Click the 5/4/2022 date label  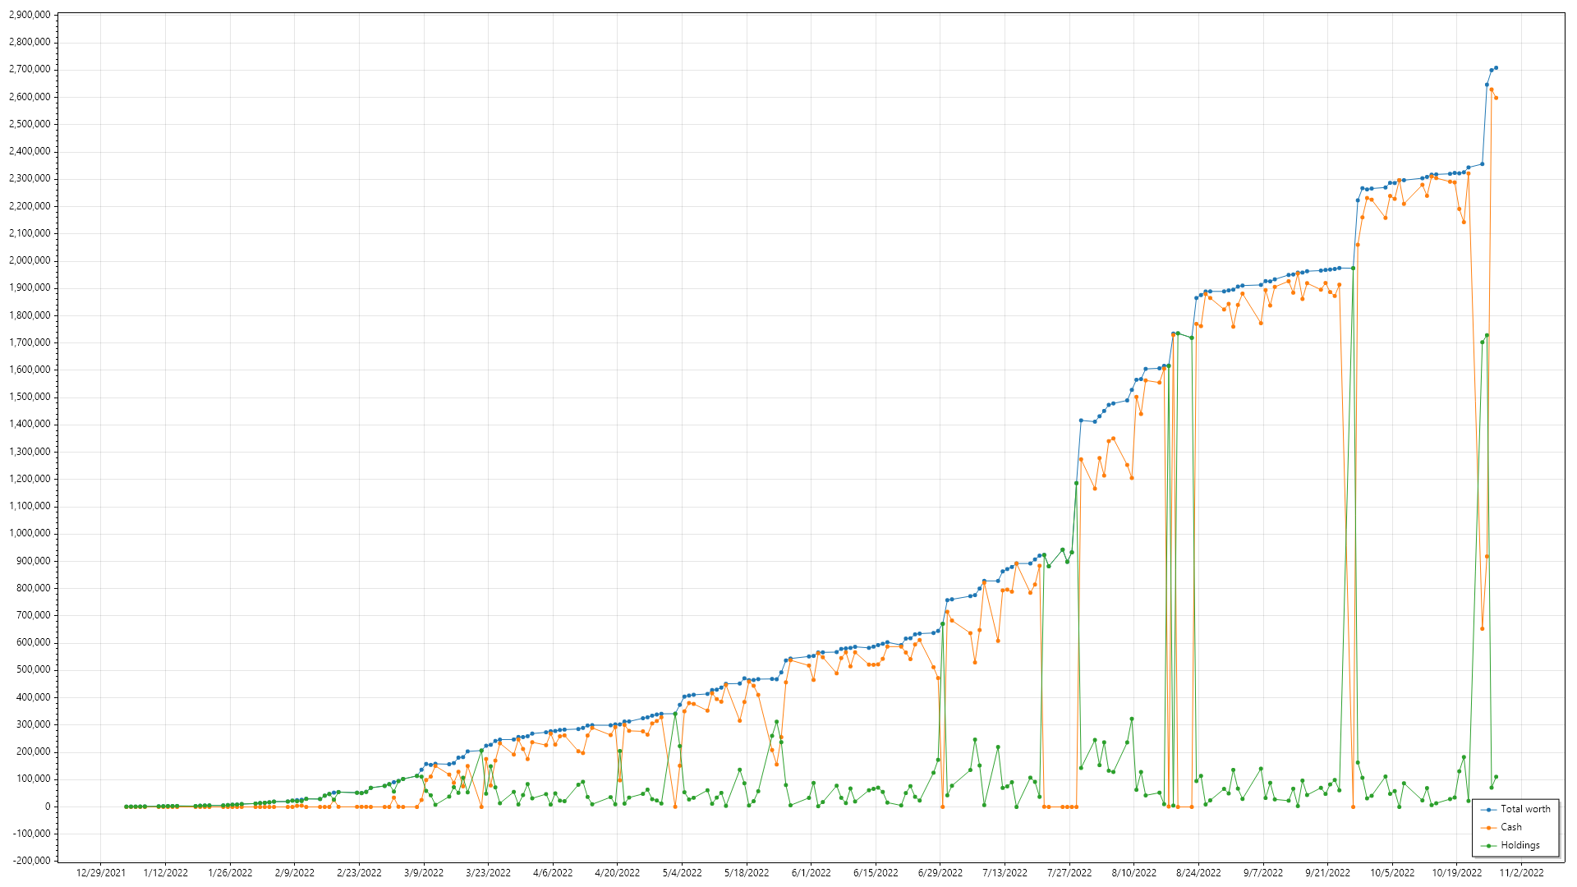pyautogui.click(x=682, y=873)
